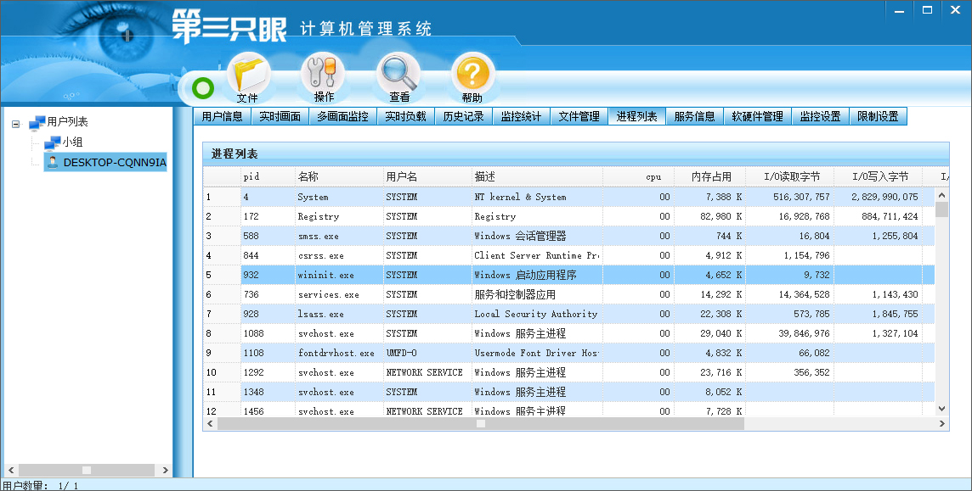Open the 文件 folder icon
This screenshot has height=491, width=972.
click(249, 79)
